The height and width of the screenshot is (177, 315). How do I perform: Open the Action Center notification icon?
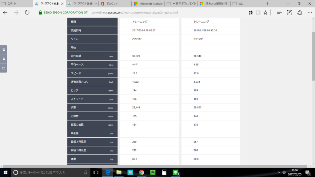(308, 172)
